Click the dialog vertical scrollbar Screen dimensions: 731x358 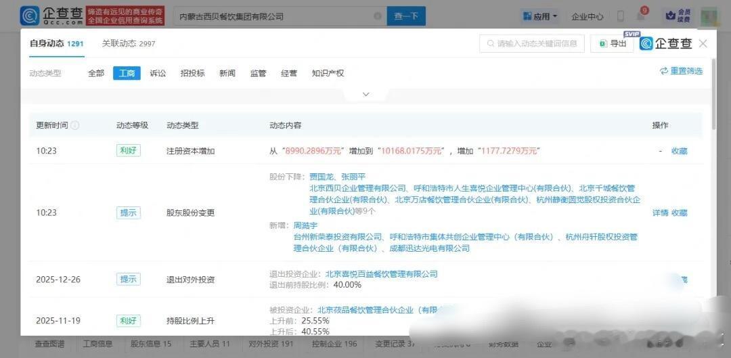pyautogui.click(x=714, y=93)
